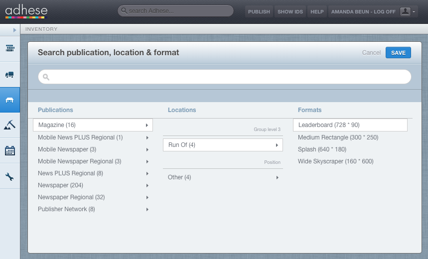Expand the sidebar with the arrow icon
Viewport: 428px width, 259px height.
click(15, 30)
